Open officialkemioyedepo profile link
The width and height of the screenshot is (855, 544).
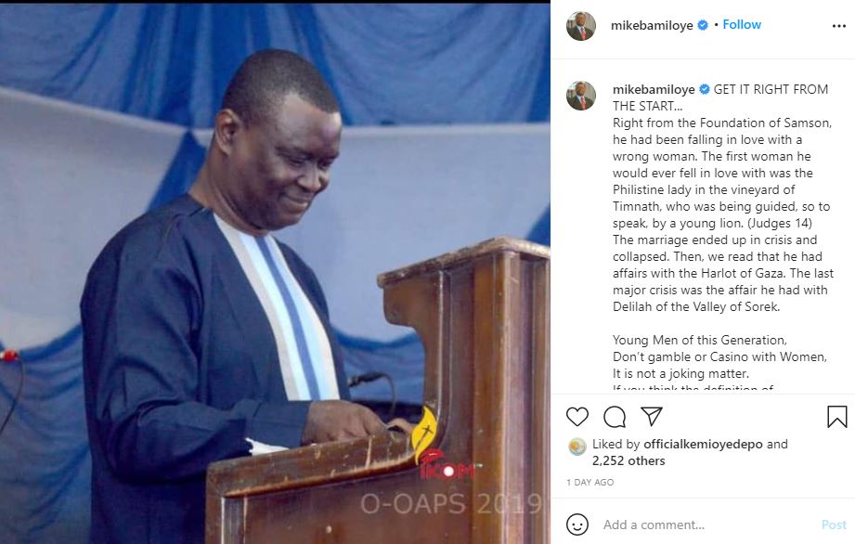703,445
